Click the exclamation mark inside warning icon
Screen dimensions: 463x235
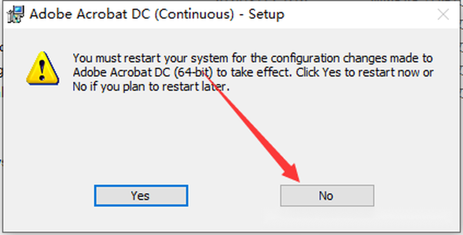tap(42, 69)
